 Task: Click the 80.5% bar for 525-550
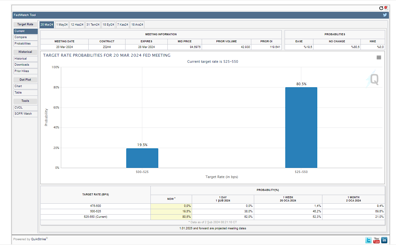[301, 127]
